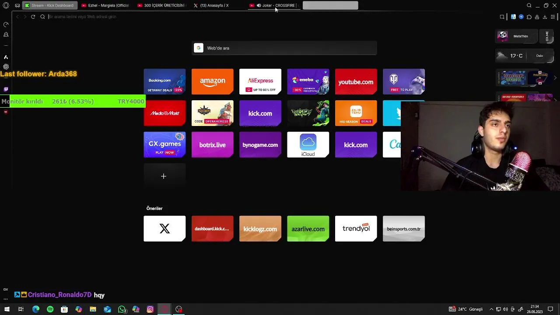This screenshot has width=560, height=315.
Task: Open GX.games play now tile
Action: tap(164, 144)
